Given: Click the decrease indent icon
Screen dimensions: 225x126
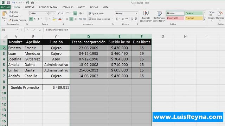Looking at the screenshot, I should pyautogui.click(x=81, y=19).
